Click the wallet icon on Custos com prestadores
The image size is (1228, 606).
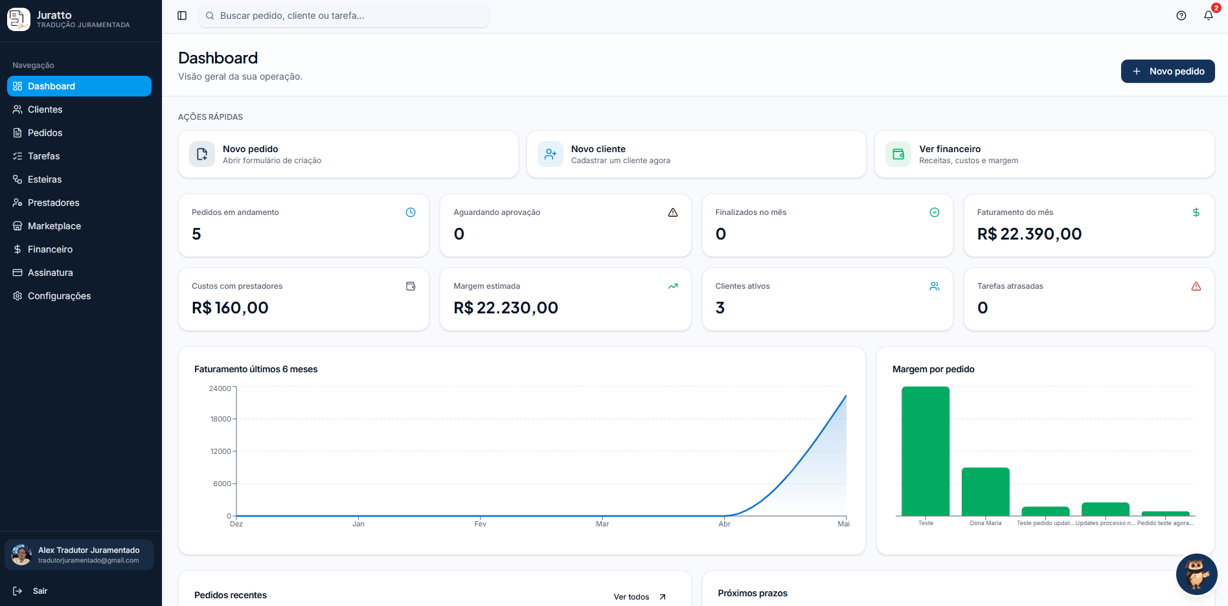[411, 286]
